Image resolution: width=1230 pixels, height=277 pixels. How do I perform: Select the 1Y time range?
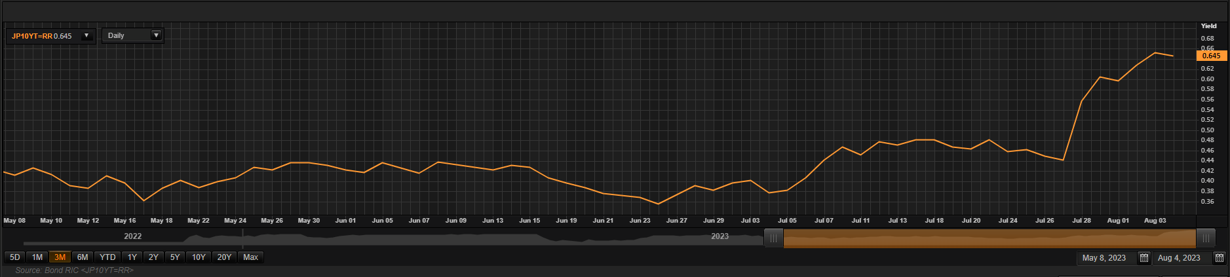coord(132,257)
